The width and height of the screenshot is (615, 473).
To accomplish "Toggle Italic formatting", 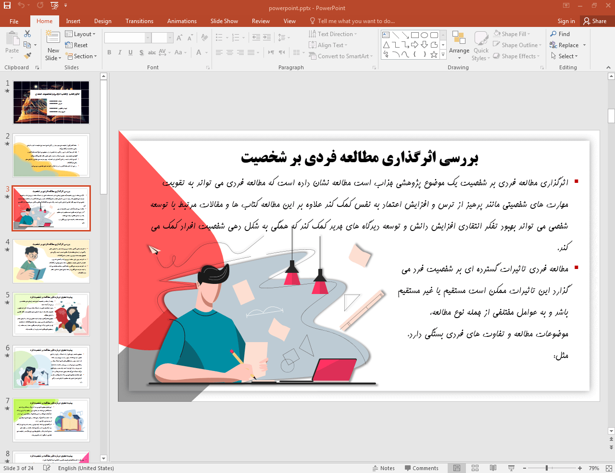I will [120, 52].
